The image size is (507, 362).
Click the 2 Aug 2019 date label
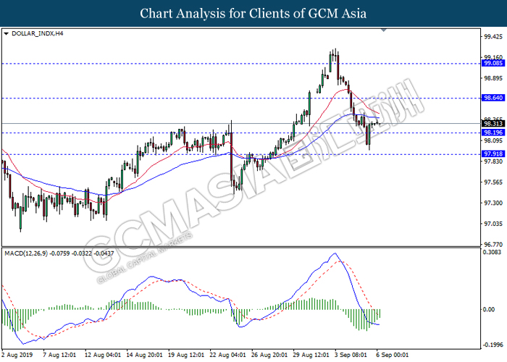click(x=17, y=355)
